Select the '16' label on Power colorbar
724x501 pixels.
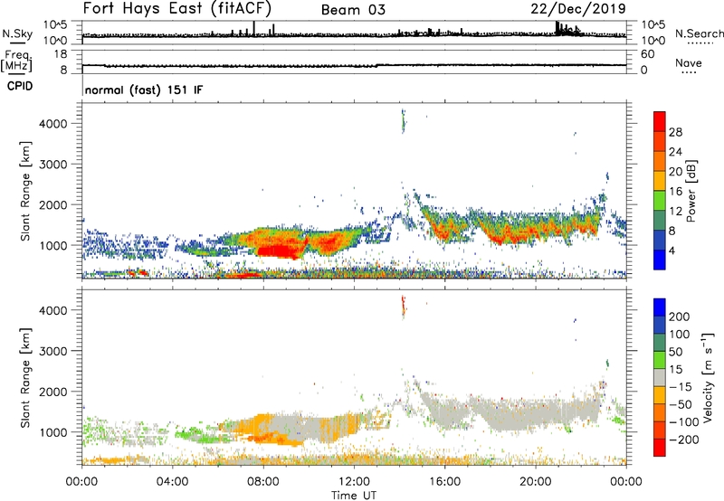(x=675, y=192)
